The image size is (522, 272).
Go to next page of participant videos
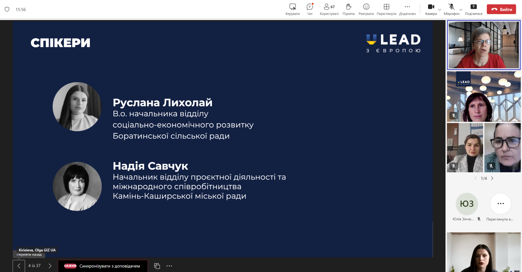point(492,178)
